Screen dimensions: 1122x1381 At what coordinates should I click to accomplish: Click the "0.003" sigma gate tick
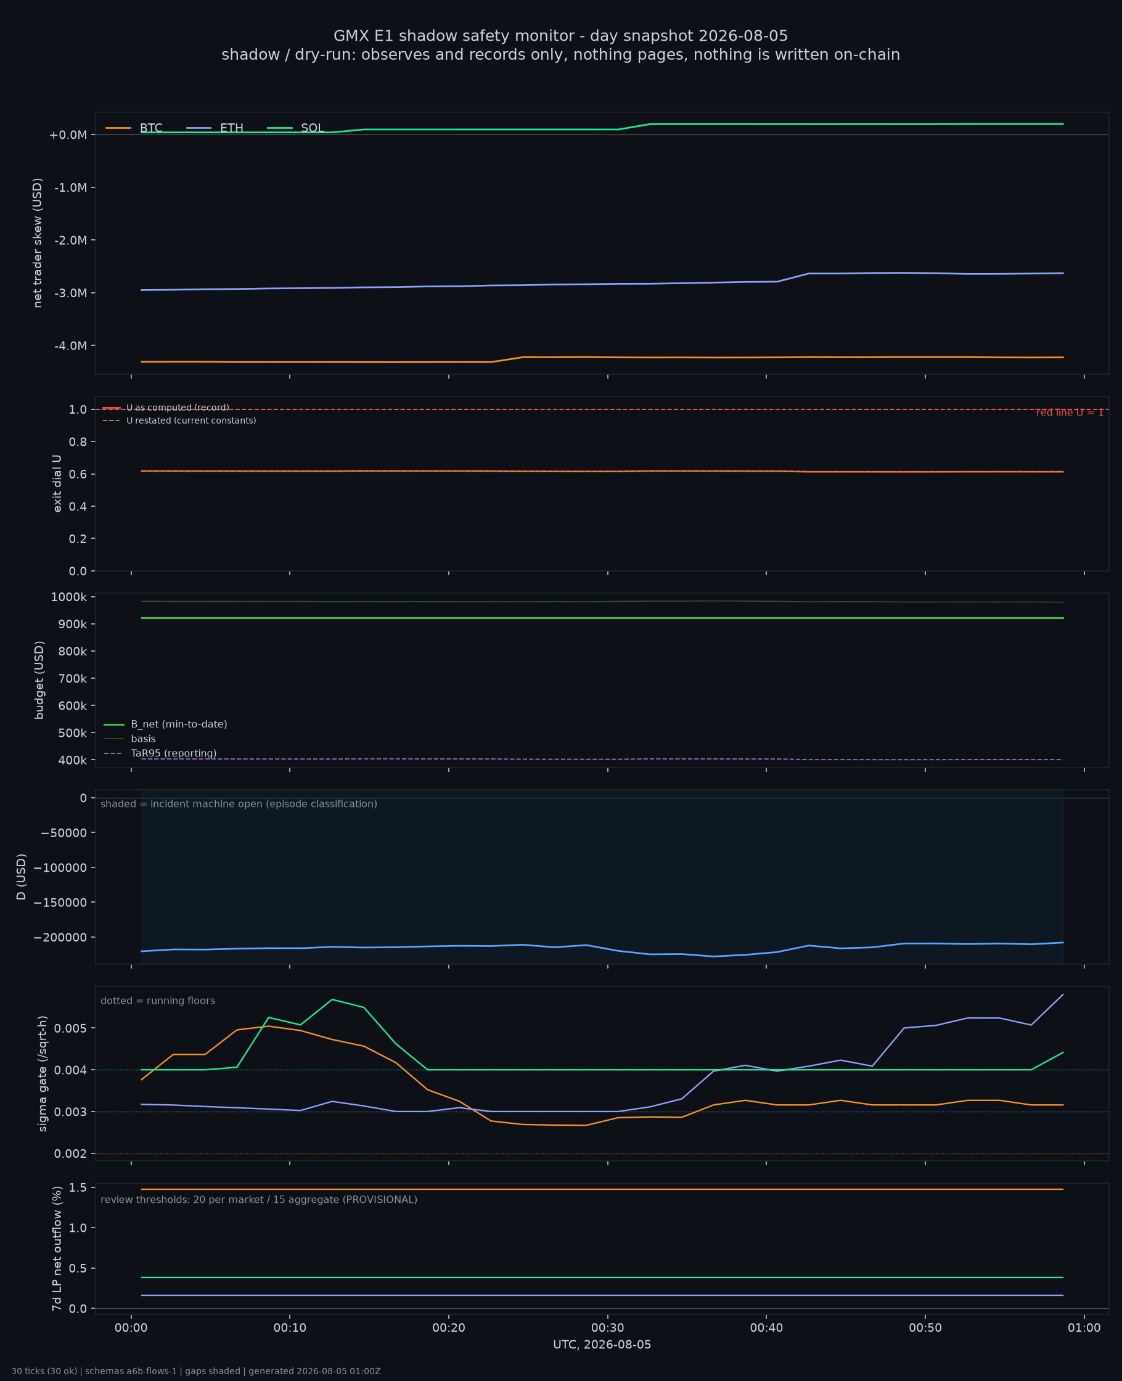(70, 1112)
